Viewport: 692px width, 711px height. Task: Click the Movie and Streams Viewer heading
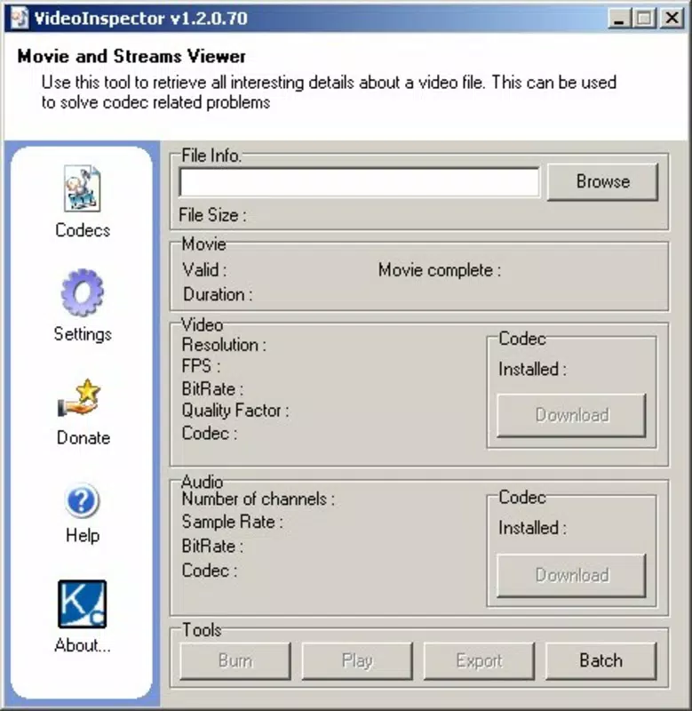(x=131, y=57)
